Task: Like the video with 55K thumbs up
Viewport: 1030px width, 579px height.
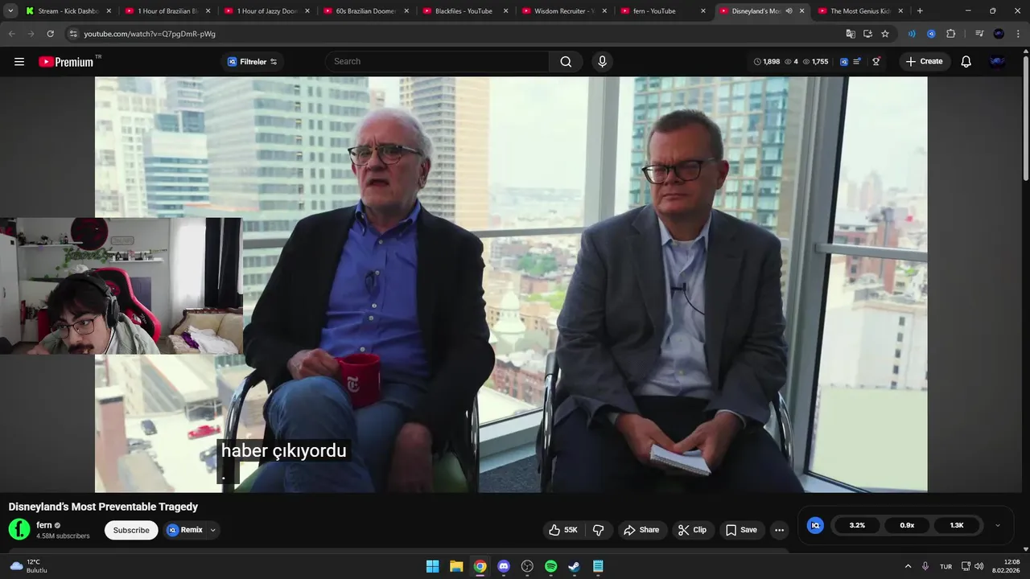Action: 563,530
